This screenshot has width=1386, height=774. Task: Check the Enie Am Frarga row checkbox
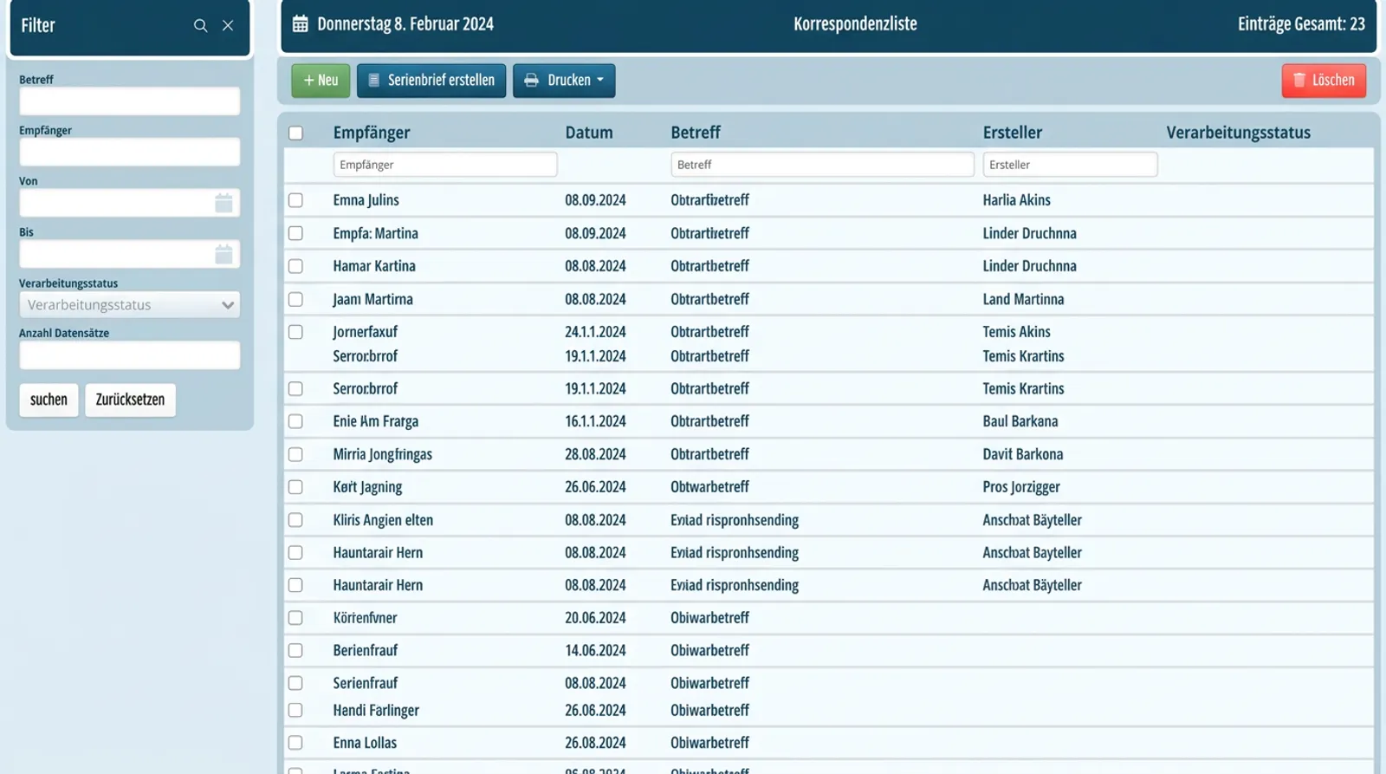coord(296,421)
